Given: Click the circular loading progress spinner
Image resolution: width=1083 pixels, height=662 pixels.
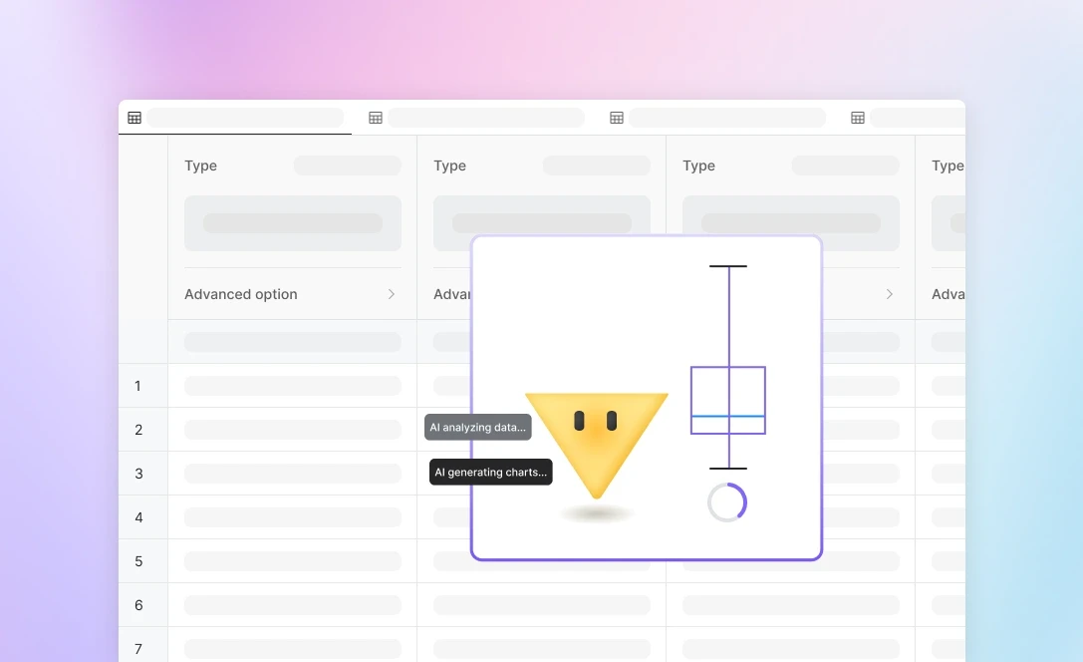Looking at the screenshot, I should pyautogui.click(x=727, y=502).
